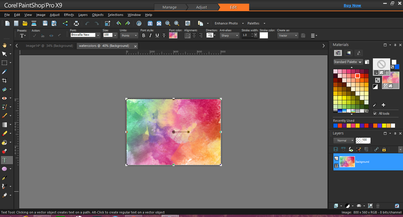Open the Anti-alias dropdown

229,35
